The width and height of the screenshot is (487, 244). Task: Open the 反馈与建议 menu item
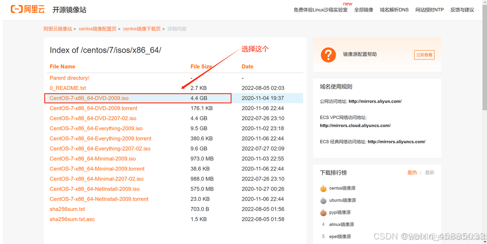(462, 10)
